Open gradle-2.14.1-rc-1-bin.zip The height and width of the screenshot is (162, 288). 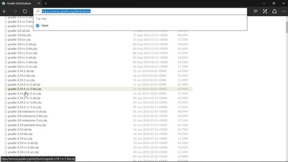pos(25,102)
